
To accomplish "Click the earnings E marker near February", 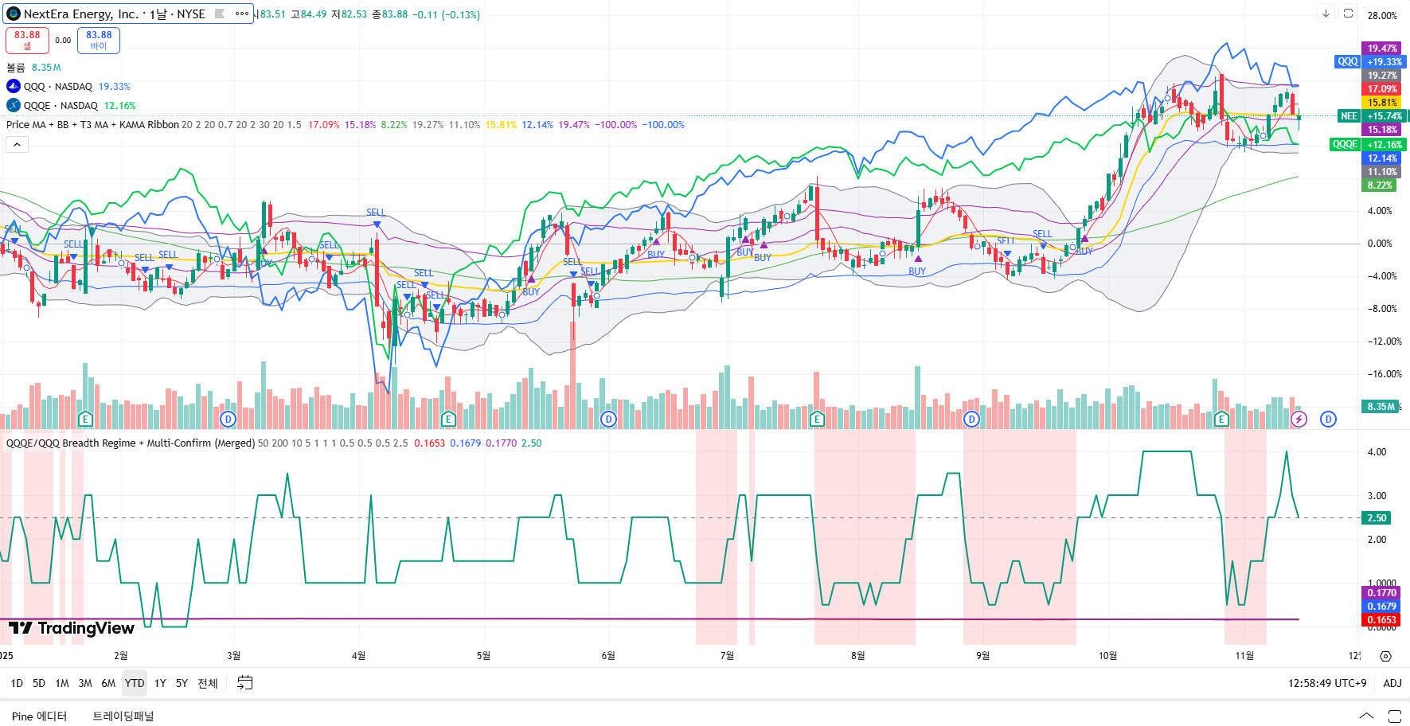I will click(x=85, y=419).
